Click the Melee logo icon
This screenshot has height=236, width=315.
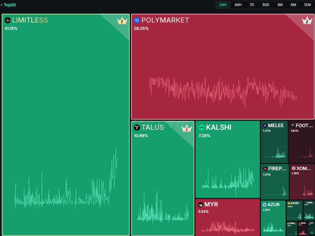[x=265, y=125]
